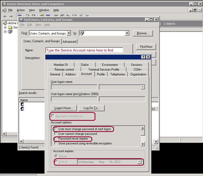Expand the Saved Queries tree node

(x=5, y=27)
